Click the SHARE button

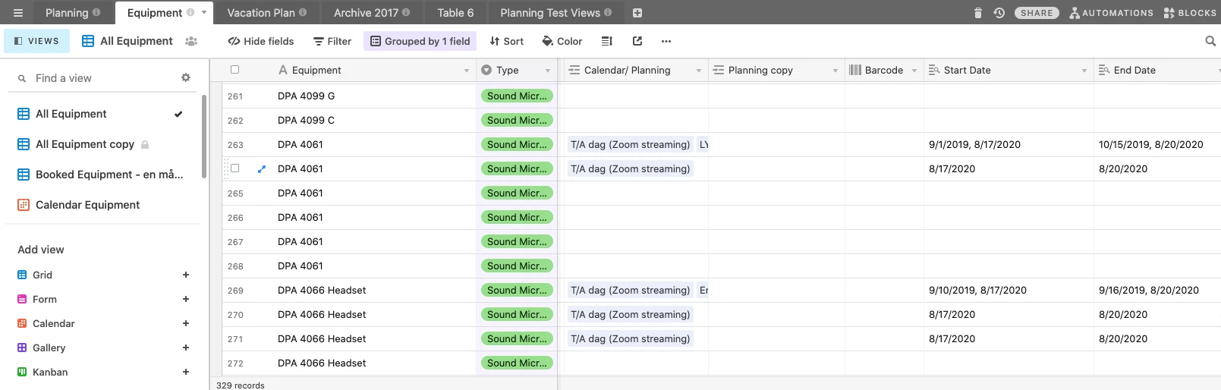(x=1037, y=13)
